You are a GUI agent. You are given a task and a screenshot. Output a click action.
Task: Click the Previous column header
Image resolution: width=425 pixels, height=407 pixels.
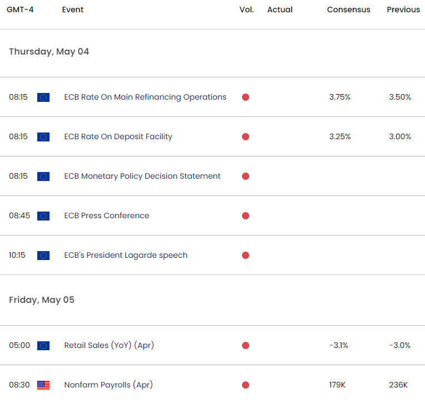pos(403,9)
